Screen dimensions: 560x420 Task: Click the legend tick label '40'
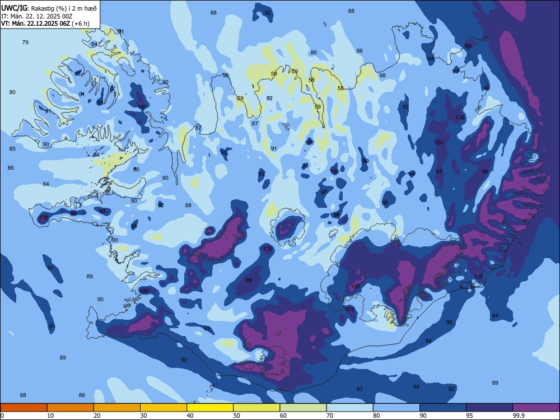(190, 416)
